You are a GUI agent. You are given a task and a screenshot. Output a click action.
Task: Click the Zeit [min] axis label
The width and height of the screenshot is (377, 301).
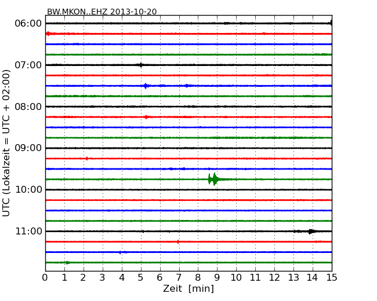(188, 288)
